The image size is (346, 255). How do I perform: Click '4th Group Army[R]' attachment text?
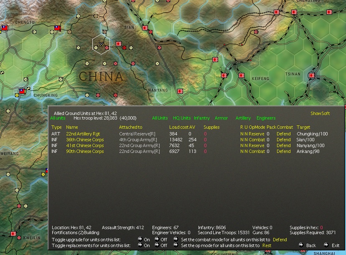point(138,140)
